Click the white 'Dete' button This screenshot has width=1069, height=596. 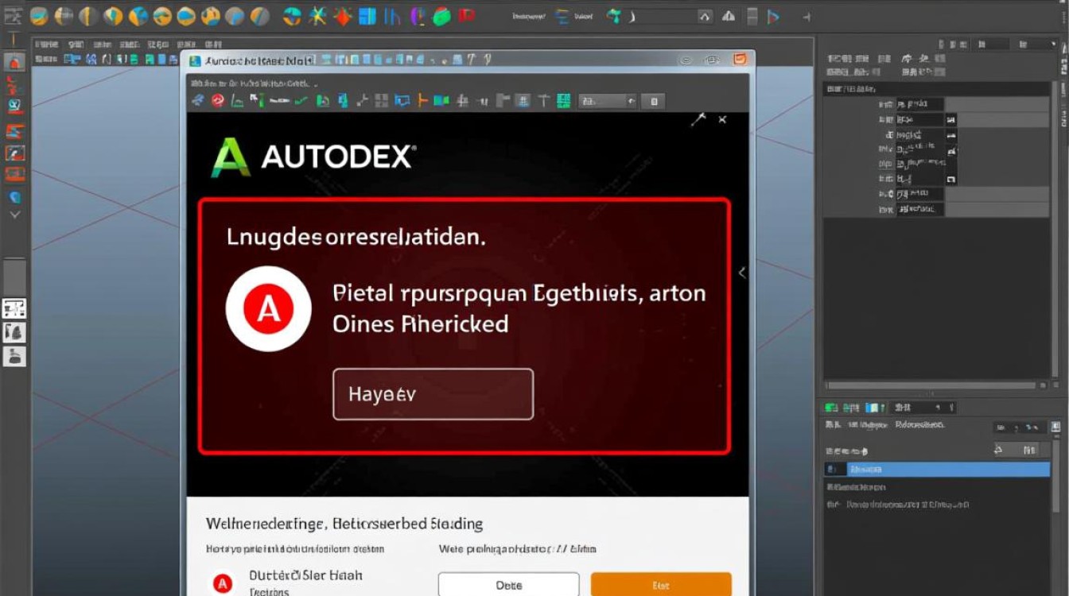click(508, 585)
